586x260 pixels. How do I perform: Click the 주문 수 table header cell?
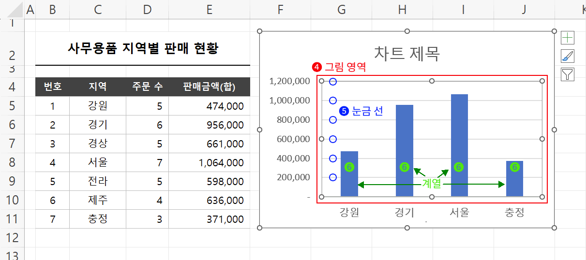(147, 87)
